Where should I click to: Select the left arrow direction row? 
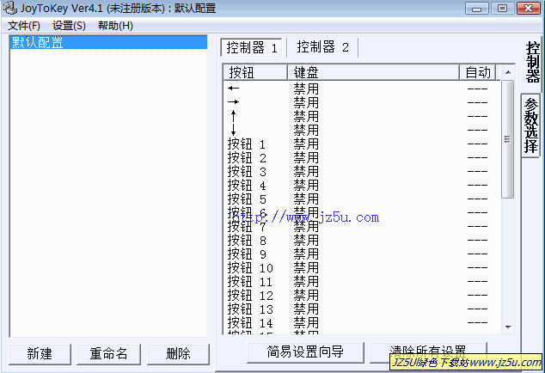tap(362, 89)
